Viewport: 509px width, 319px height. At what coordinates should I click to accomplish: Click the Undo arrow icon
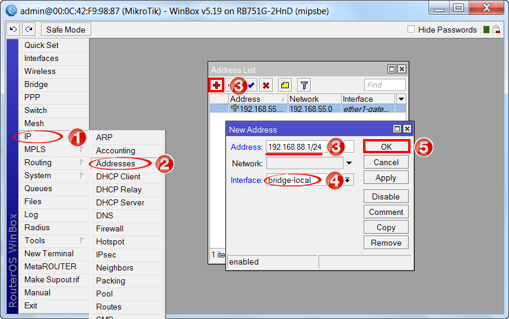13,30
